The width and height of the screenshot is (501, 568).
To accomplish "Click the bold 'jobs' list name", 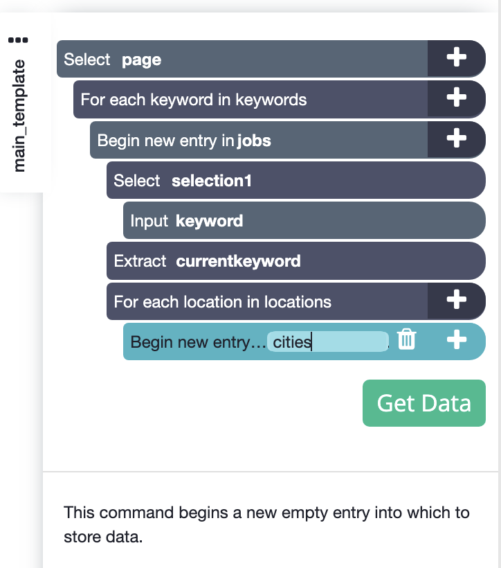I will click(x=254, y=141).
